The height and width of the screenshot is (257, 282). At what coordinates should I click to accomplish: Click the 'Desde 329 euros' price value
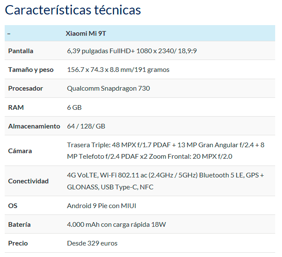(x=92, y=243)
